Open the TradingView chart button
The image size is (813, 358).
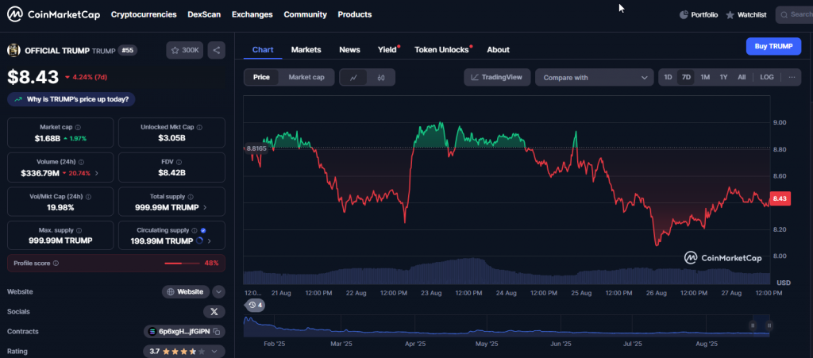(x=497, y=77)
